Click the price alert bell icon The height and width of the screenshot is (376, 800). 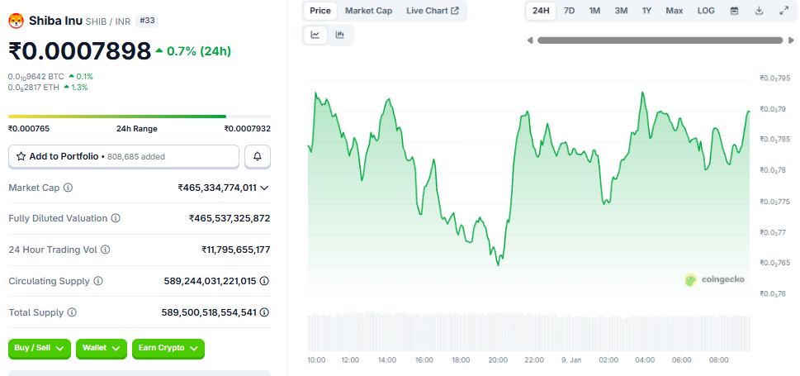258,156
